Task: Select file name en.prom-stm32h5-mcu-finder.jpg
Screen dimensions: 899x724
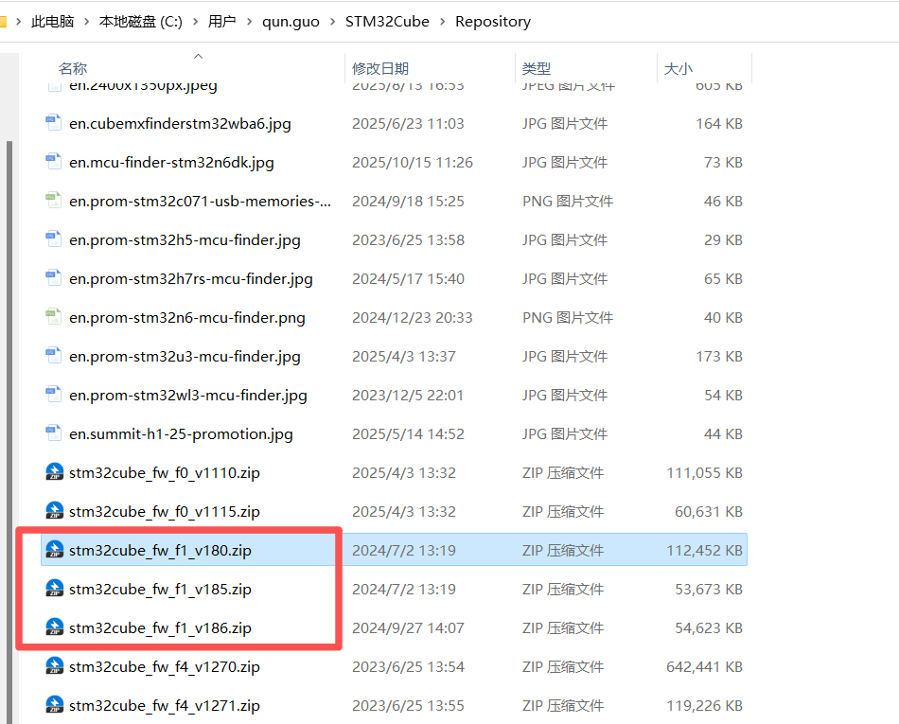Action: pyautogui.click(x=185, y=240)
